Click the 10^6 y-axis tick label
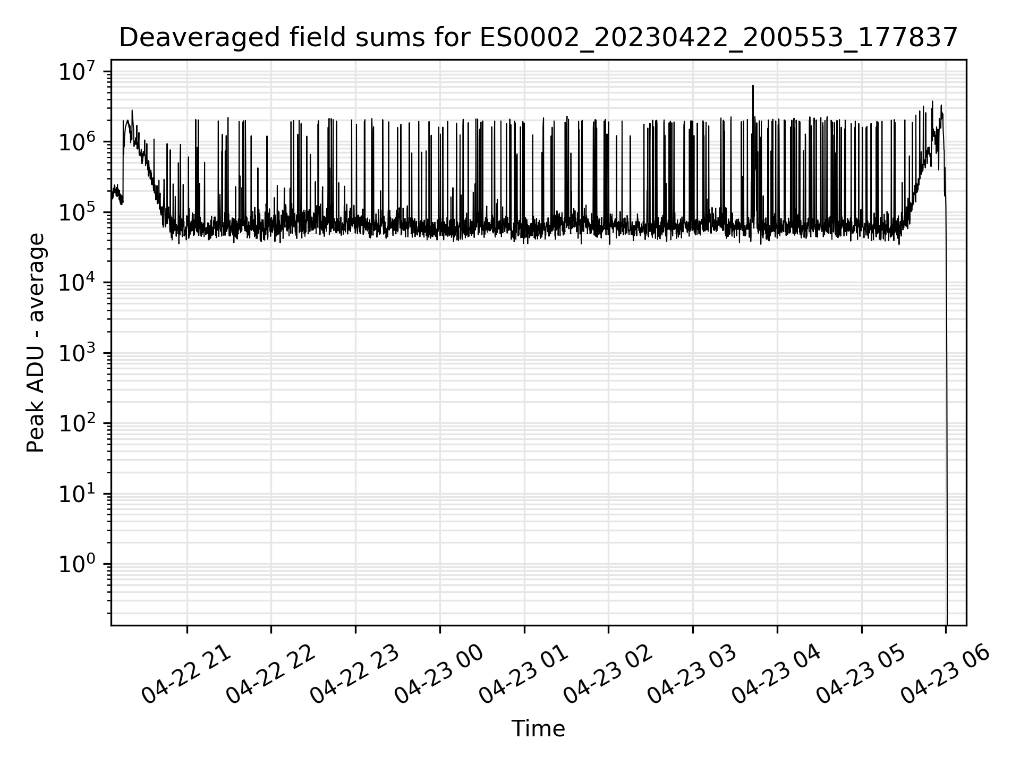The image size is (1020, 765). pos(77,142)
